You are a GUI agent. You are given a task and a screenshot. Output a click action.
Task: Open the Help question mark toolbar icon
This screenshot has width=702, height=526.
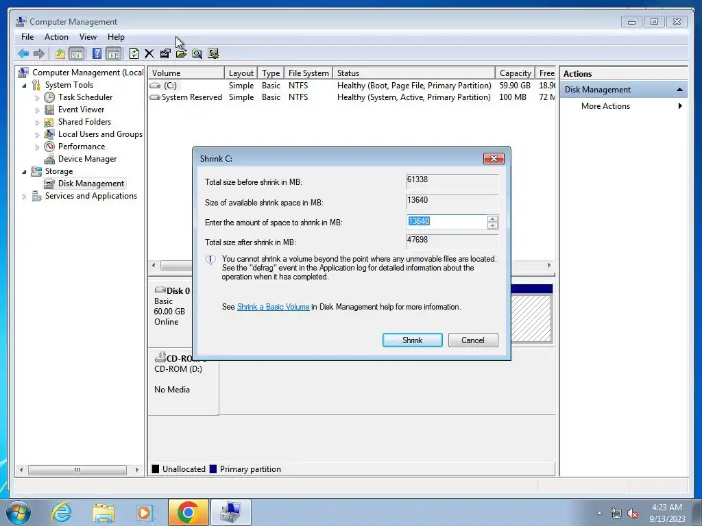(97, 53)
